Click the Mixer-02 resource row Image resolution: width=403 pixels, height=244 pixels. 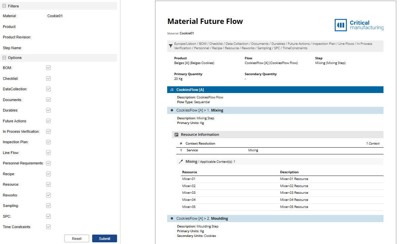[283, 186]
